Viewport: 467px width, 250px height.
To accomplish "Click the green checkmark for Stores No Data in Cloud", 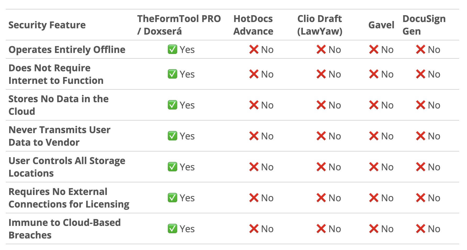I will click(x=172, y=105).
